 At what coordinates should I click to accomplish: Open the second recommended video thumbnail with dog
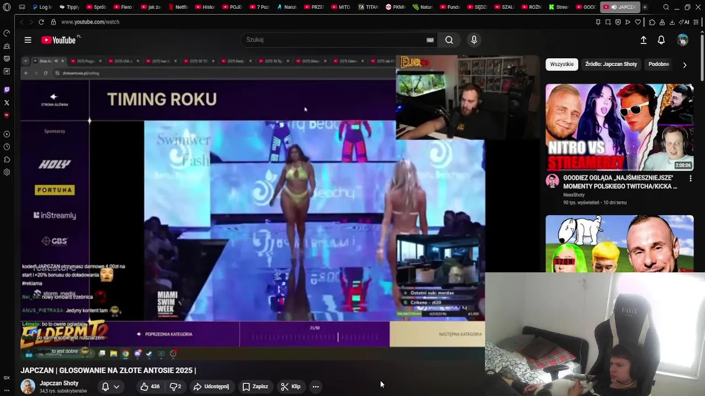click(x=620, y=244)
